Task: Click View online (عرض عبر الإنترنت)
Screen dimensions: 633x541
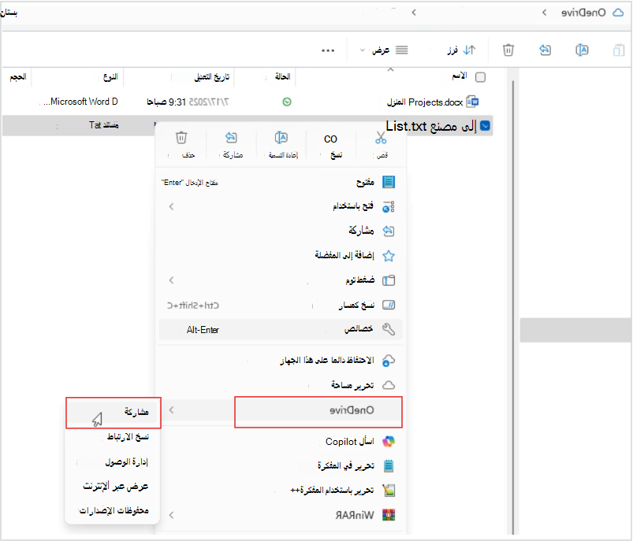Action: click(x=113, y=486)
